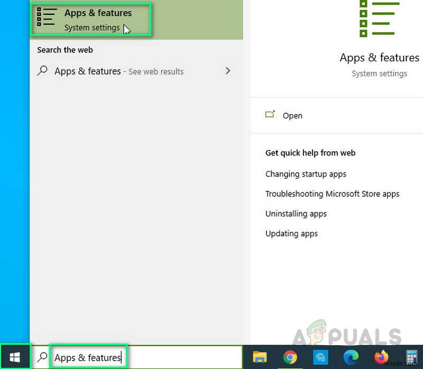
Task: Open the Windows Start button
Action: [15, 357]
